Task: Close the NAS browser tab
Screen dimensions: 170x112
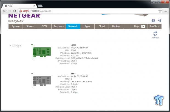Action: 34,6
